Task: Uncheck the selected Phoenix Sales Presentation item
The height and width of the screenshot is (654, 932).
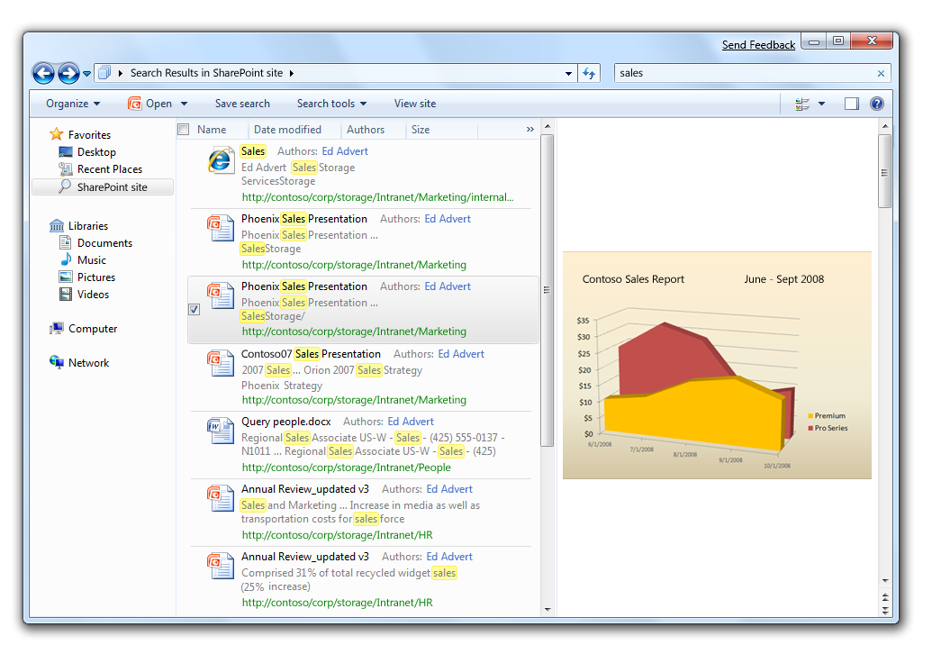Action: 194,309
